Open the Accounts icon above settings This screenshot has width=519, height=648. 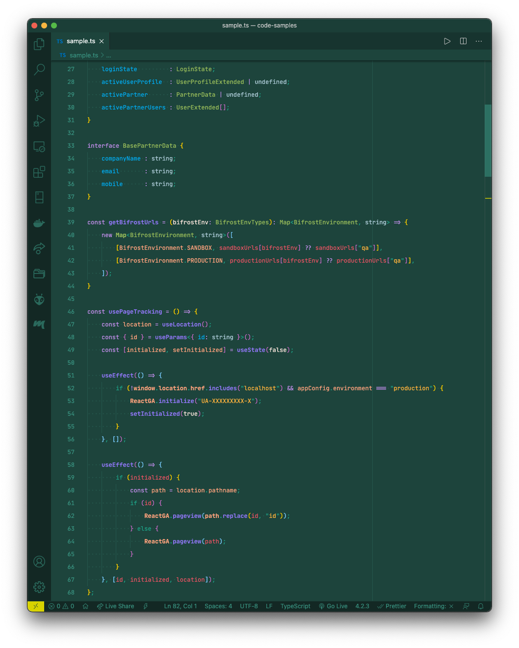pos(39,562)
